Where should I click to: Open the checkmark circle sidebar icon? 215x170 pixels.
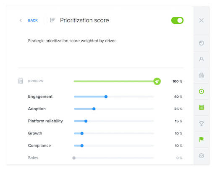click(202, 156)
